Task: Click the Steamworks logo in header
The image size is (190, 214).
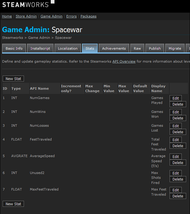Action: pos(26,5)
